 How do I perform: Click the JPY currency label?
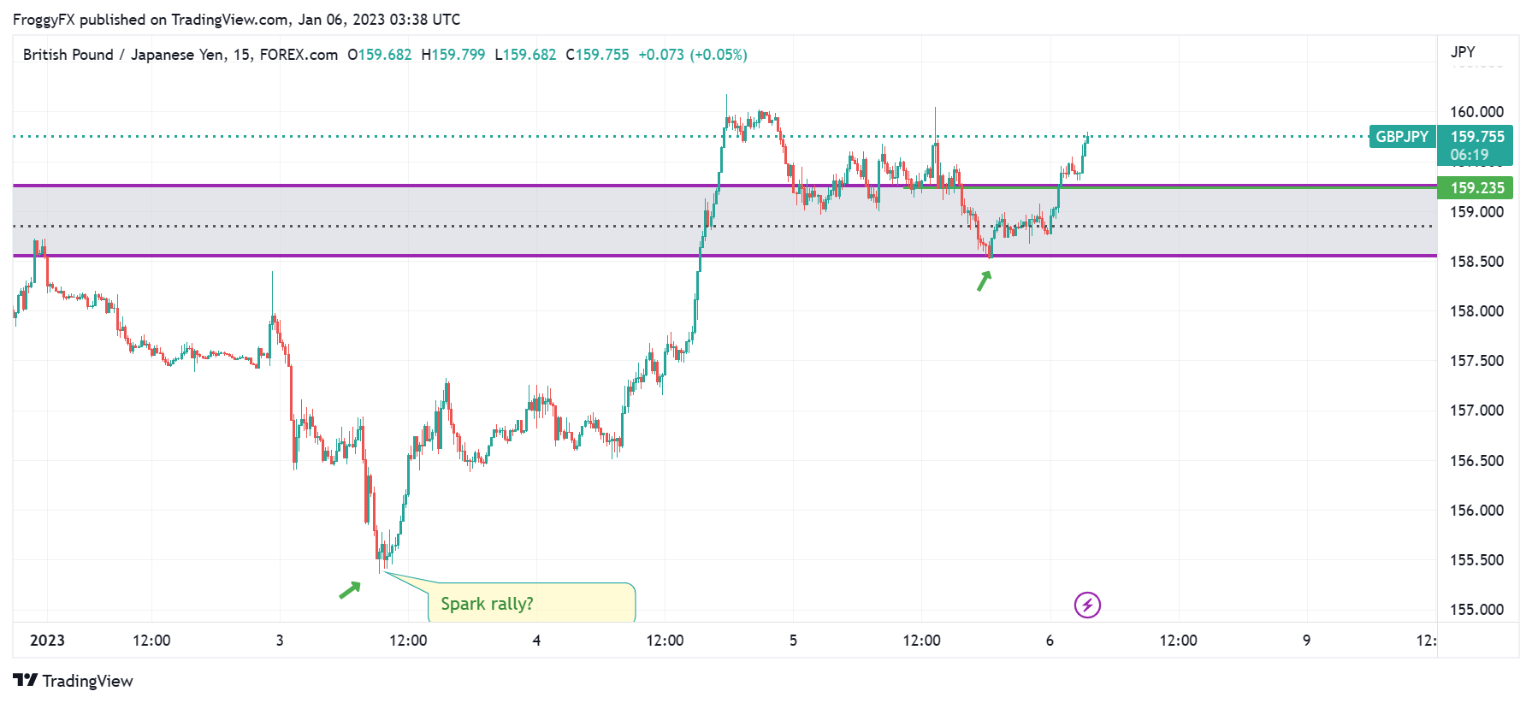tap(1463, 52)
